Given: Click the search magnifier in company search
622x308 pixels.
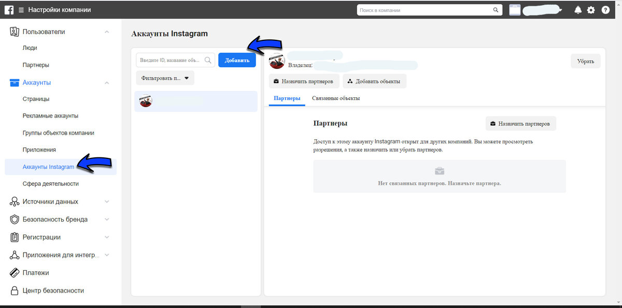Looking at the screenshot, I should pyautogui.click(x=496, y=10).
